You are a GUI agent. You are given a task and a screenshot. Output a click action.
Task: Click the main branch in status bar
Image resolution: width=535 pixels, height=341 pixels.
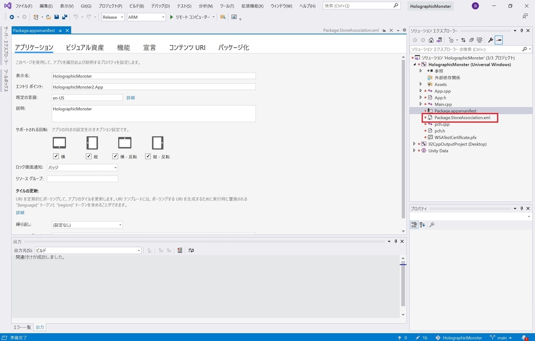502,338
